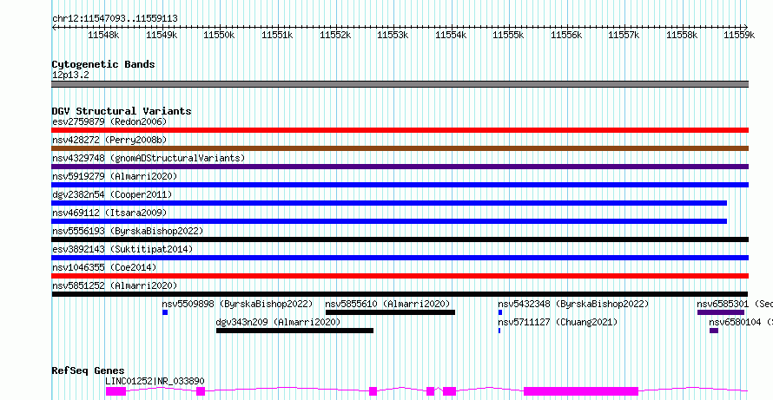Click label nsv5432348 (ByrskaBishop2022)

coord(573,304)
